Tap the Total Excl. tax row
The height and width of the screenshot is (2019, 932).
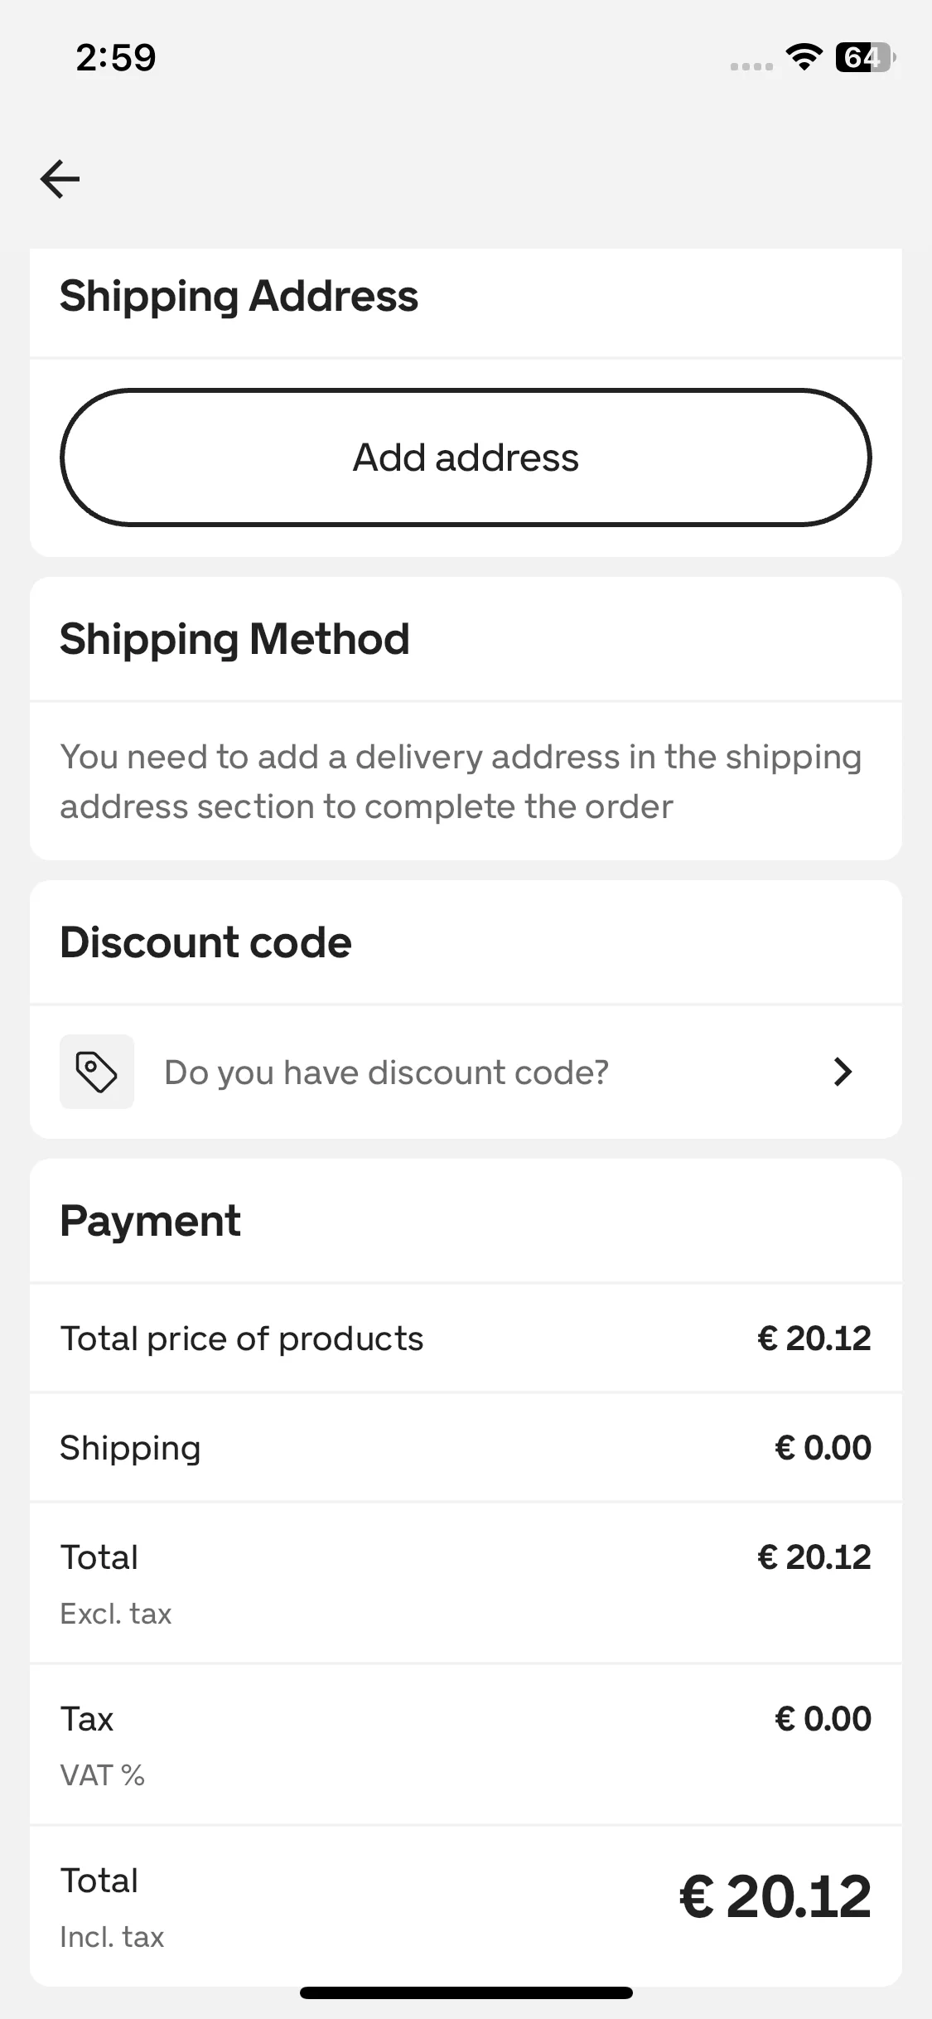pos(466,1583)
